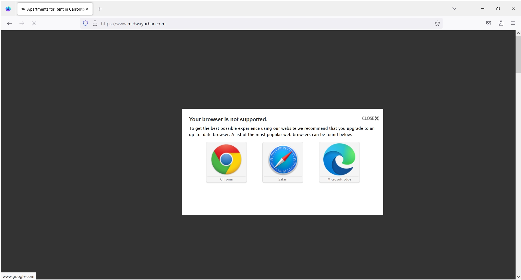The image size is (521, 280).
Task: Click the page's vertical scrollbar thumb
Action: (x=518, y=55)
